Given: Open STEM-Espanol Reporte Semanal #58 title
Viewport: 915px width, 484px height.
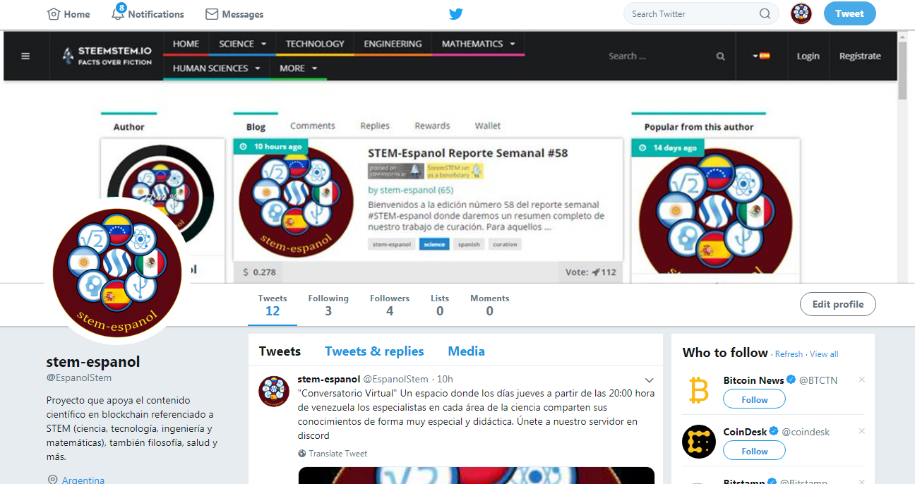Looking at the screenshot, I should pos(467,153).
